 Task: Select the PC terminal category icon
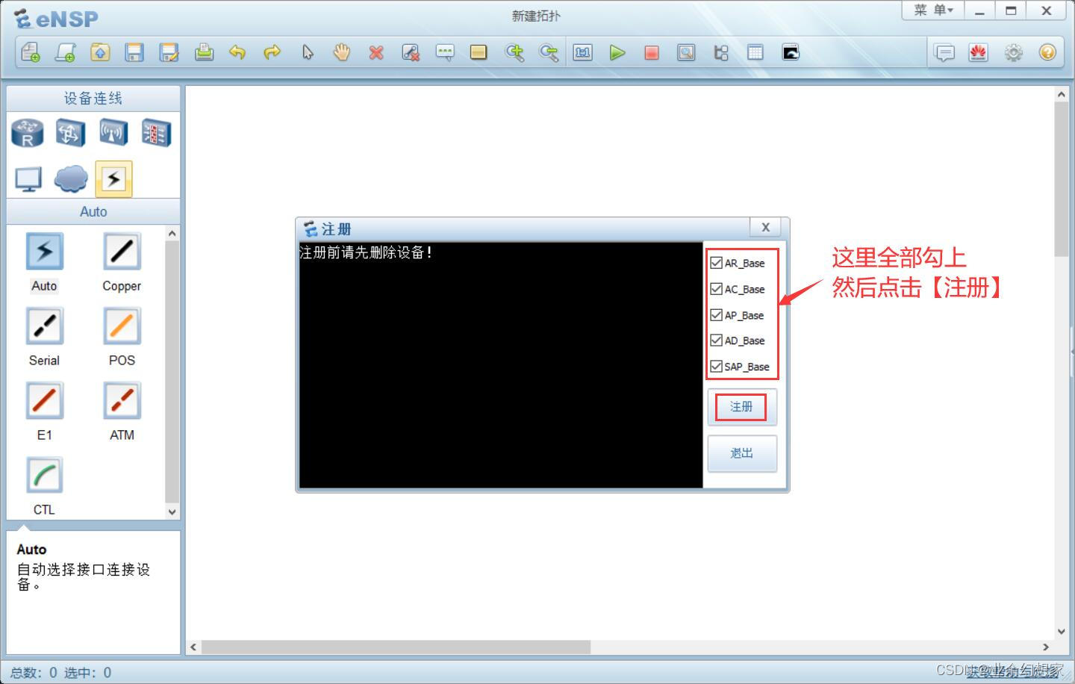(28, 179)
